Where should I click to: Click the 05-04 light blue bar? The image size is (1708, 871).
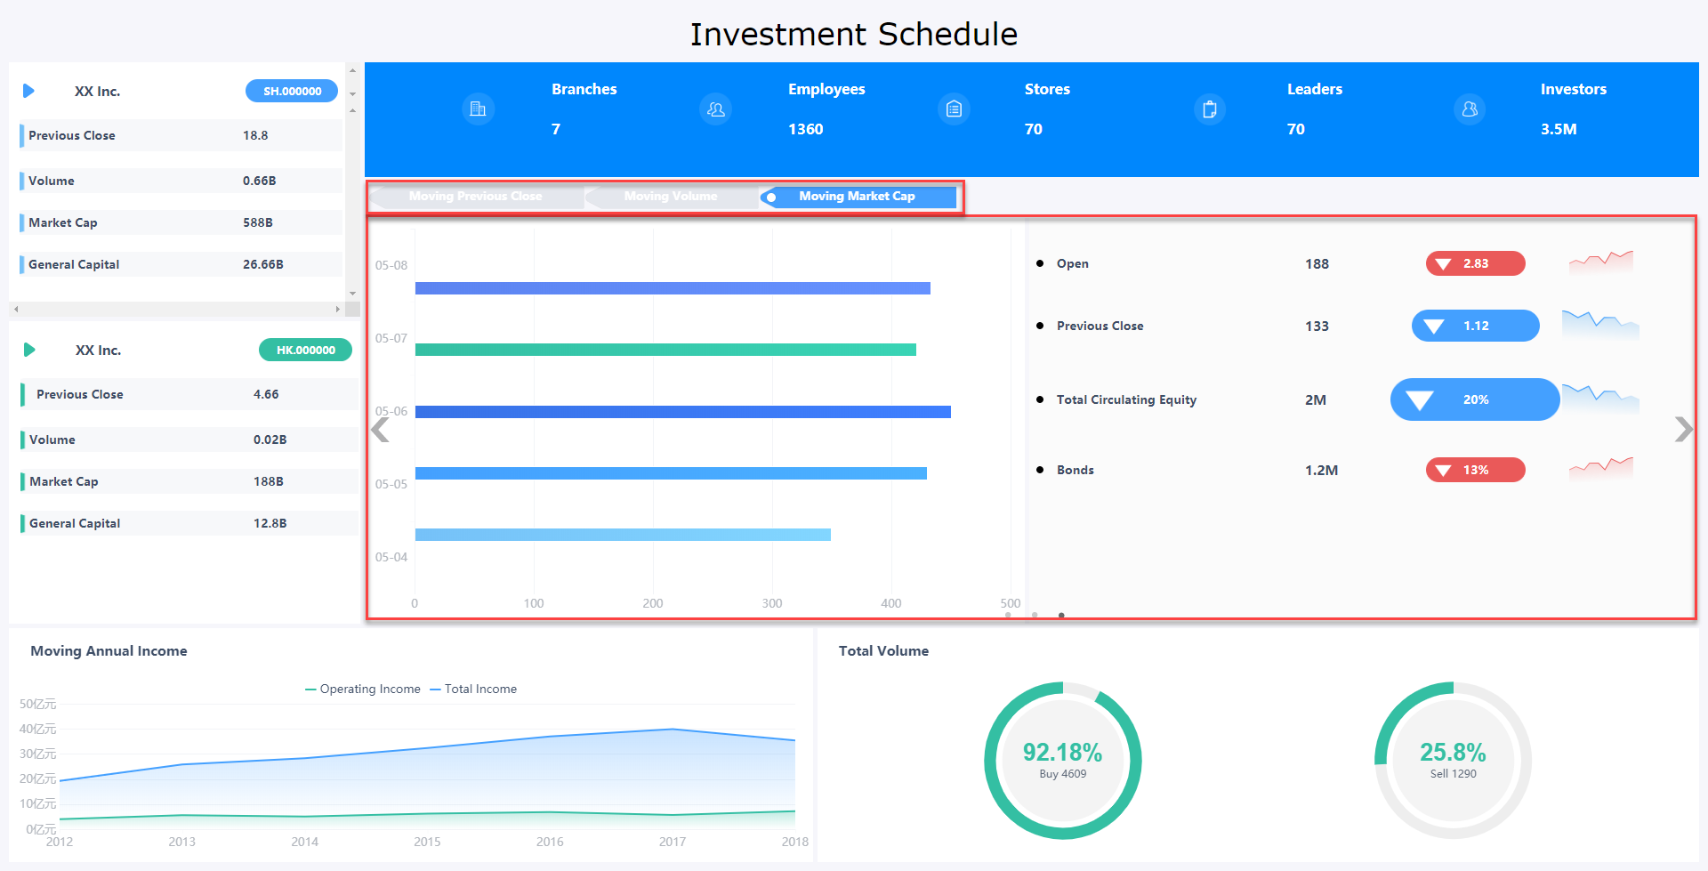[623, 535]
